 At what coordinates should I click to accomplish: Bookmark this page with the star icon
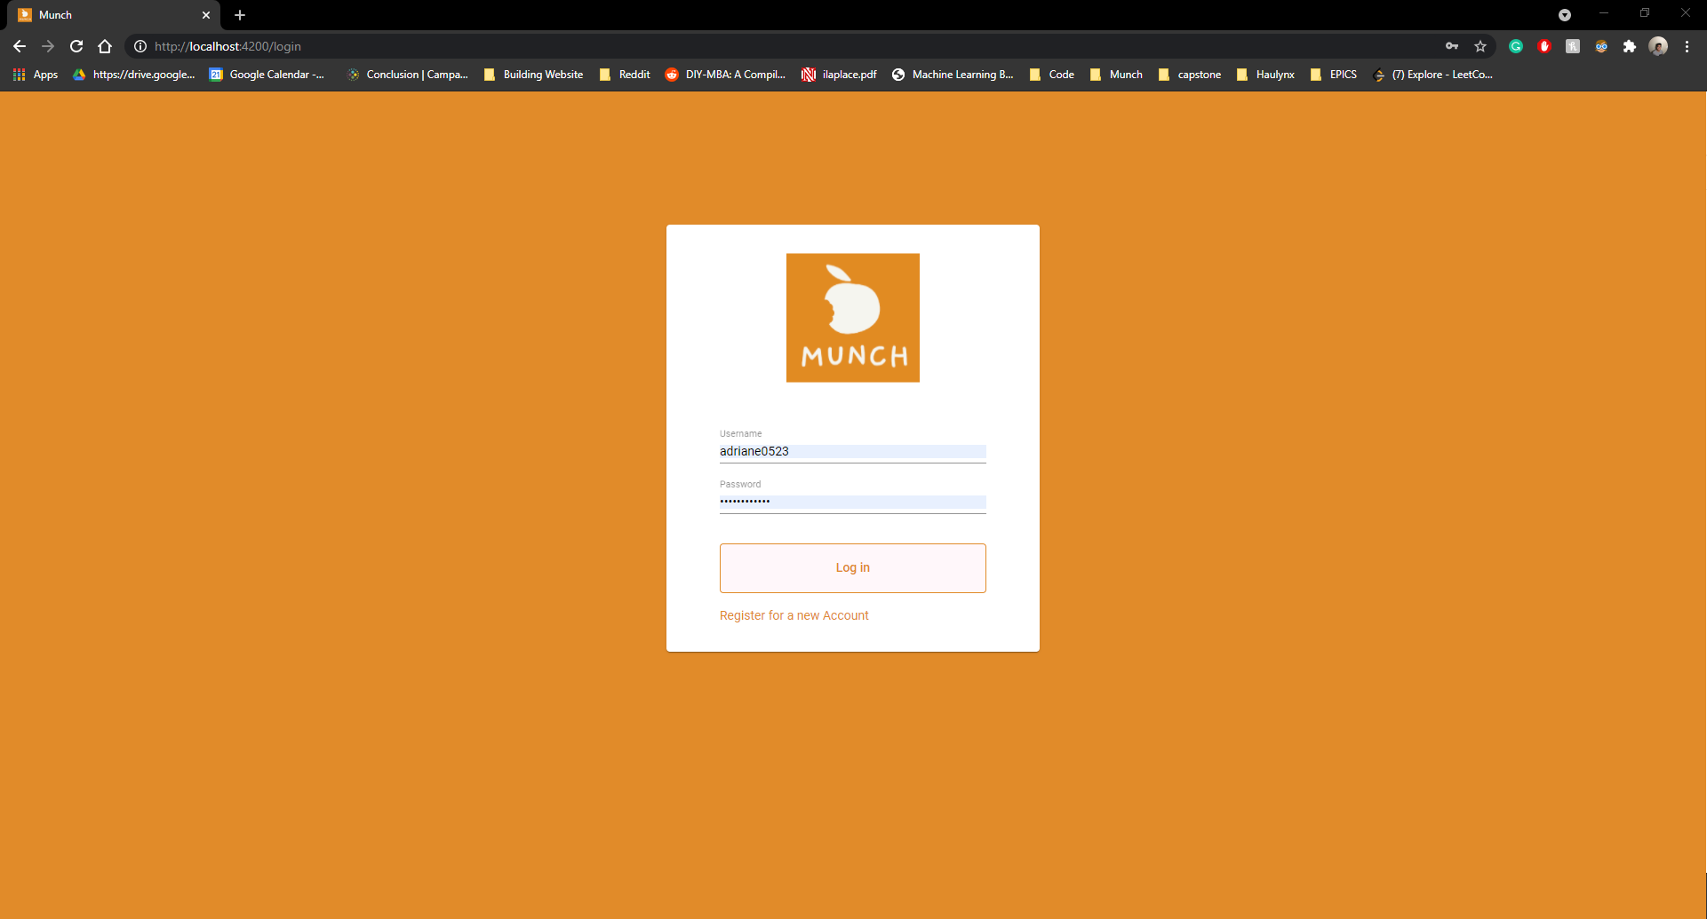(x=1480, y=46)
